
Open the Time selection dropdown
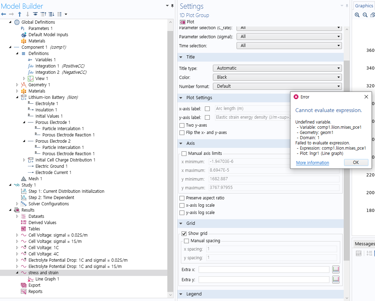click(289, 46)
